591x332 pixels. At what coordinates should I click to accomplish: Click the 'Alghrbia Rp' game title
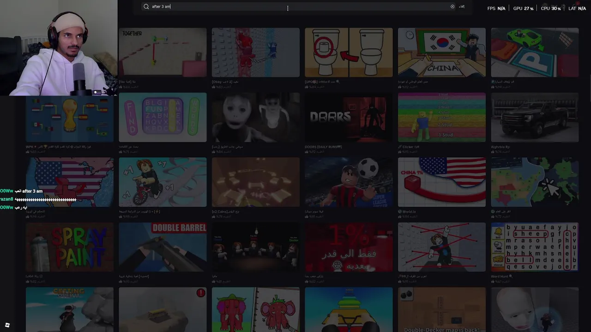(501, 147)
